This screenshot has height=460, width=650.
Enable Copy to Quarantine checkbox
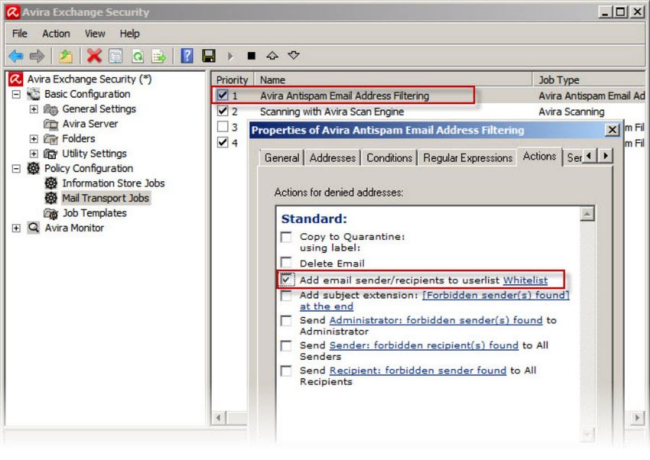[286, 237]
